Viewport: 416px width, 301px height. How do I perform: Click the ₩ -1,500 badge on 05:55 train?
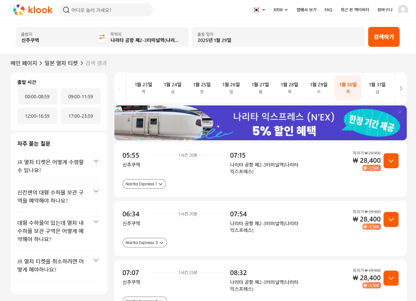(x=372, y=168)
